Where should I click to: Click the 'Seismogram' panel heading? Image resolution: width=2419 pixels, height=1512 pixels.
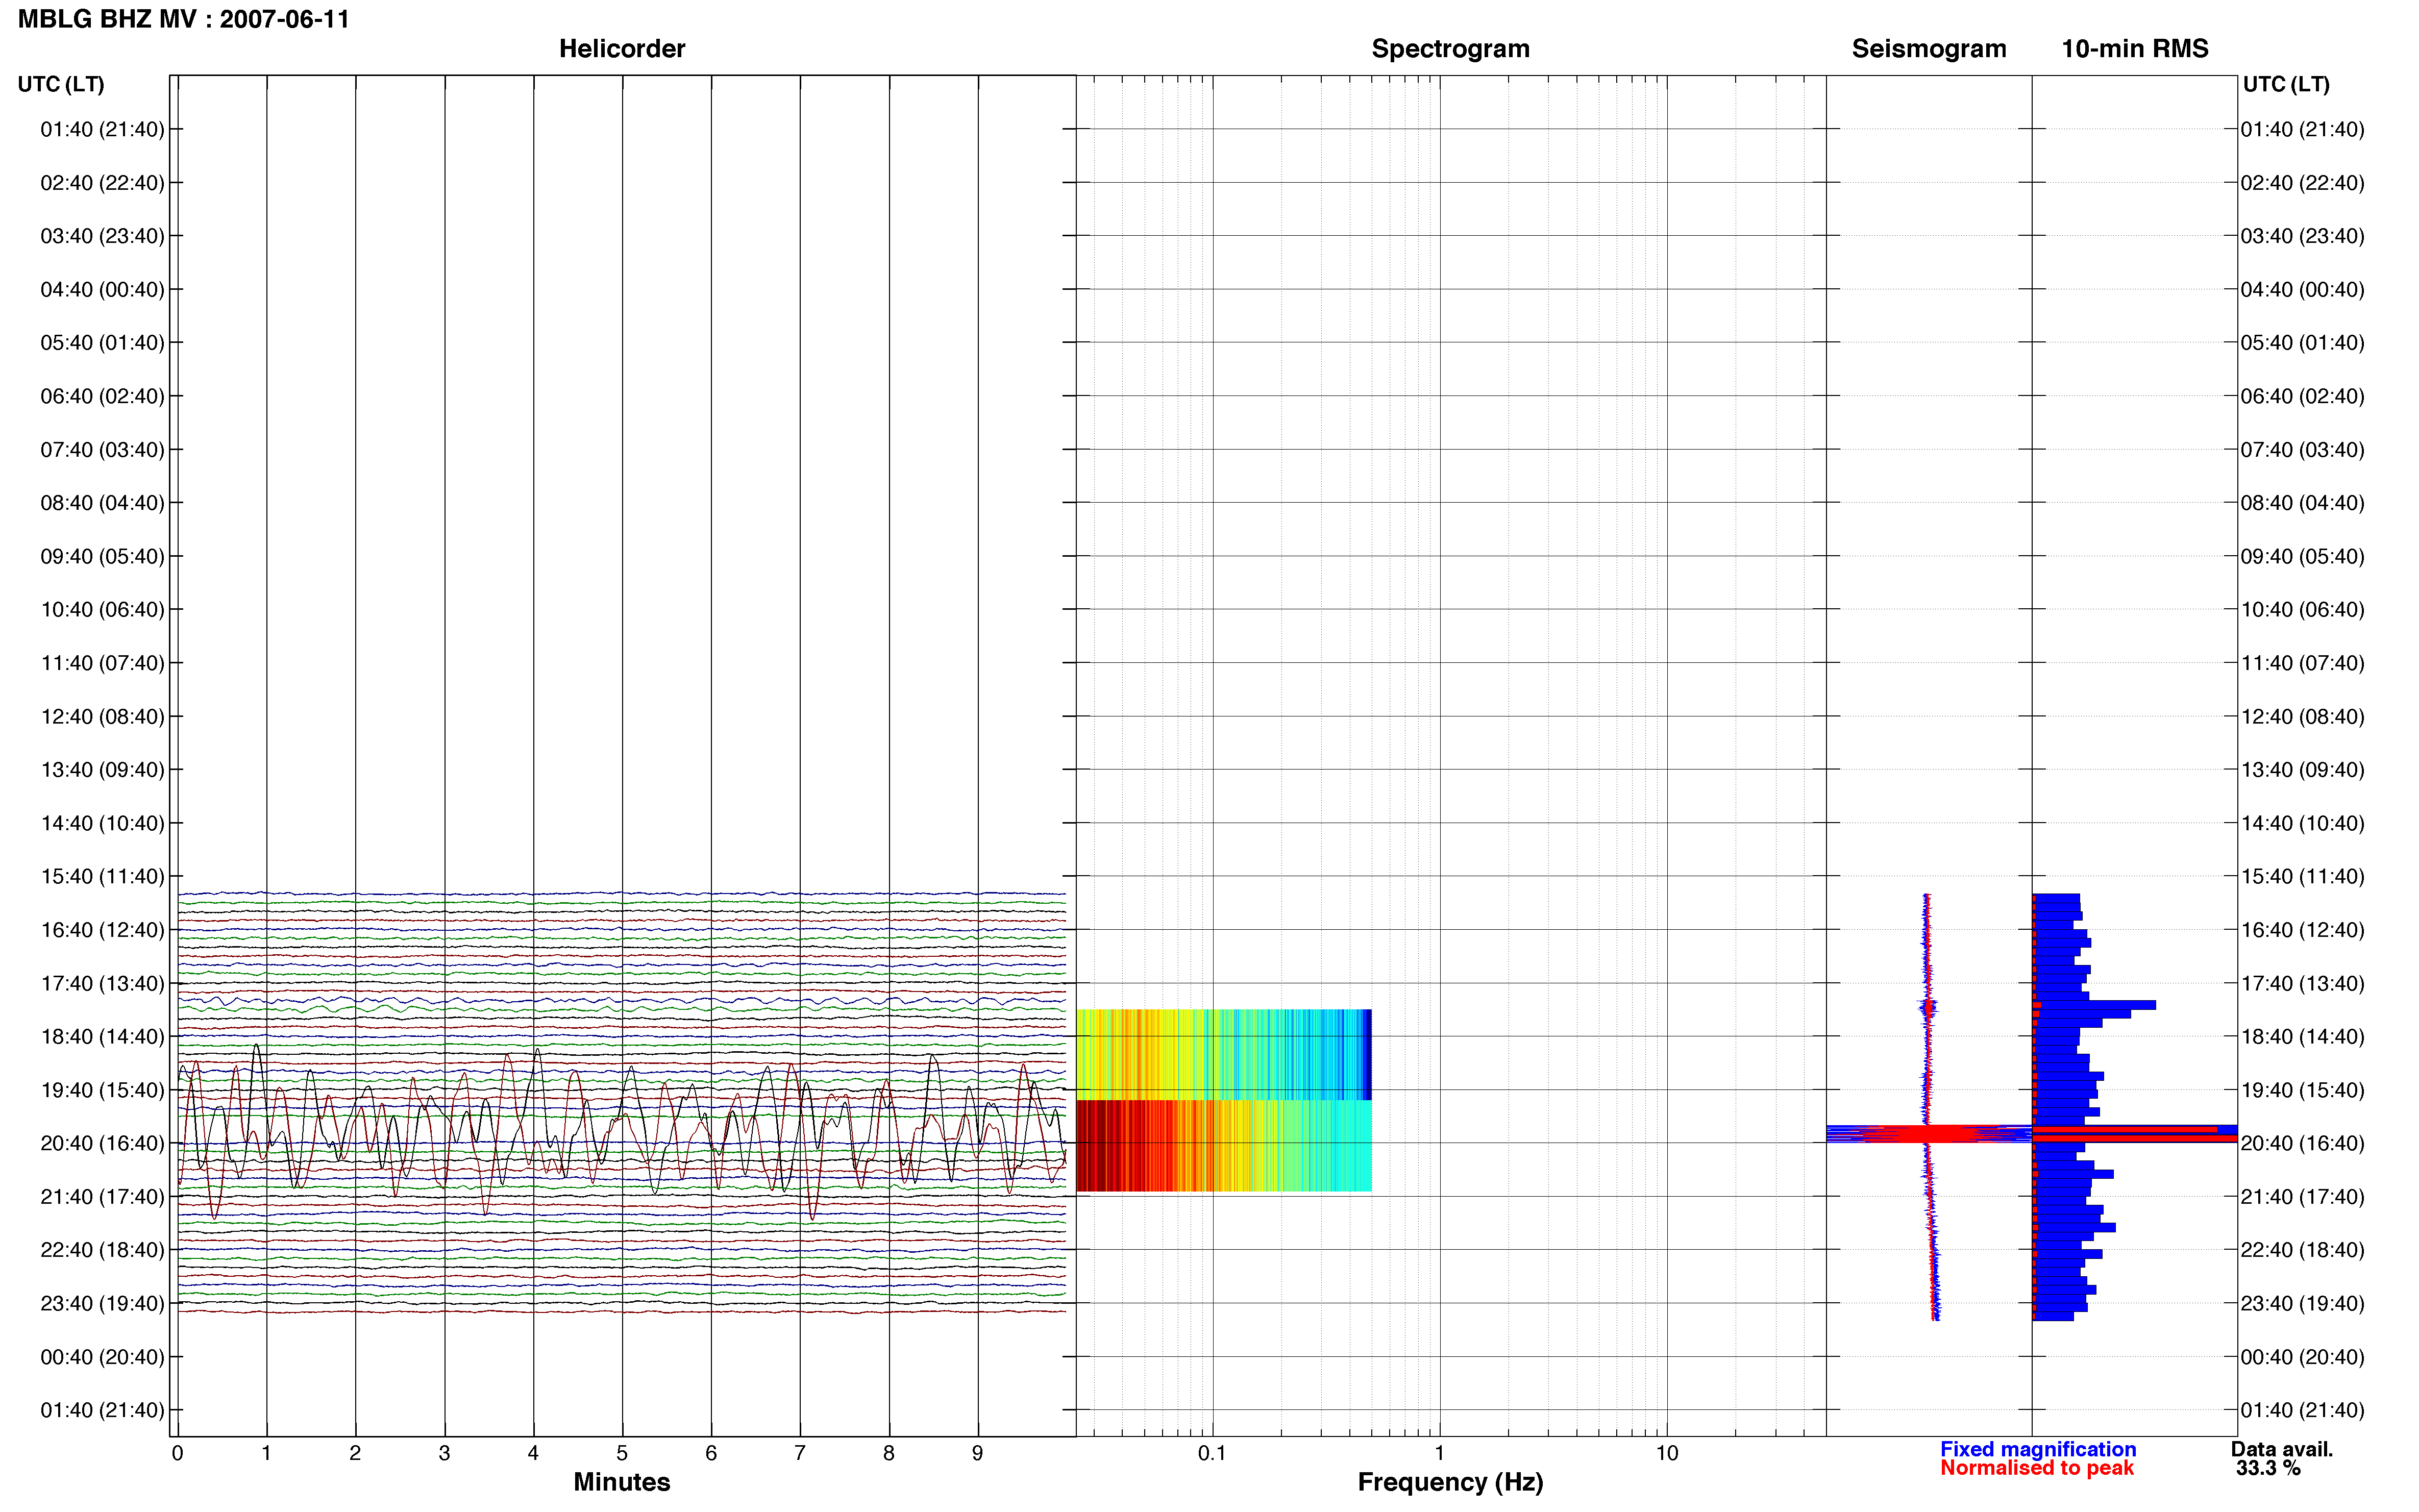[1929, 49]
